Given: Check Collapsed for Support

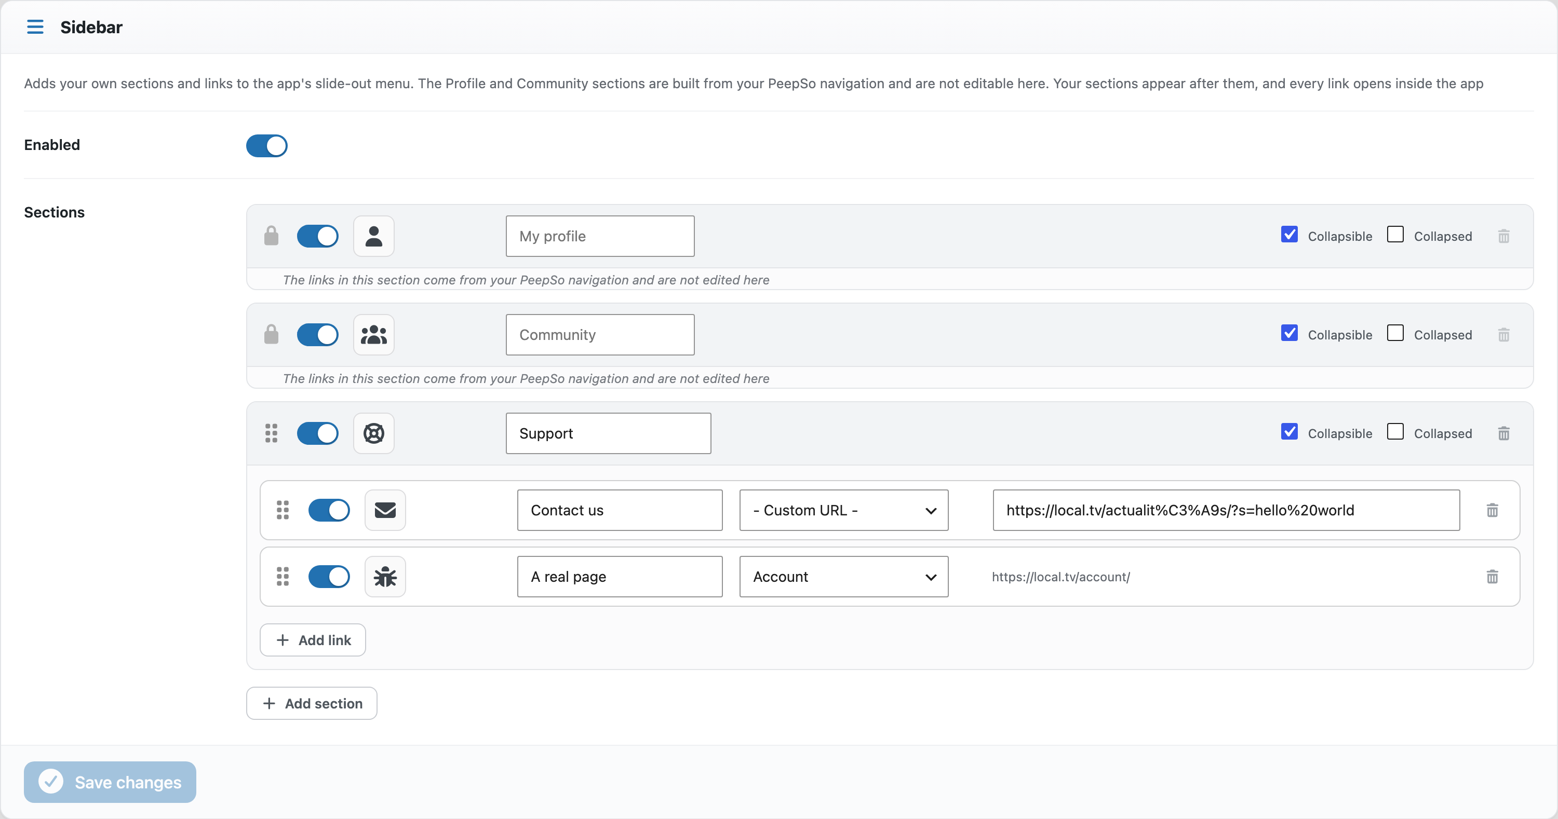Looking at the screenshot, I should pos(1395,432).
